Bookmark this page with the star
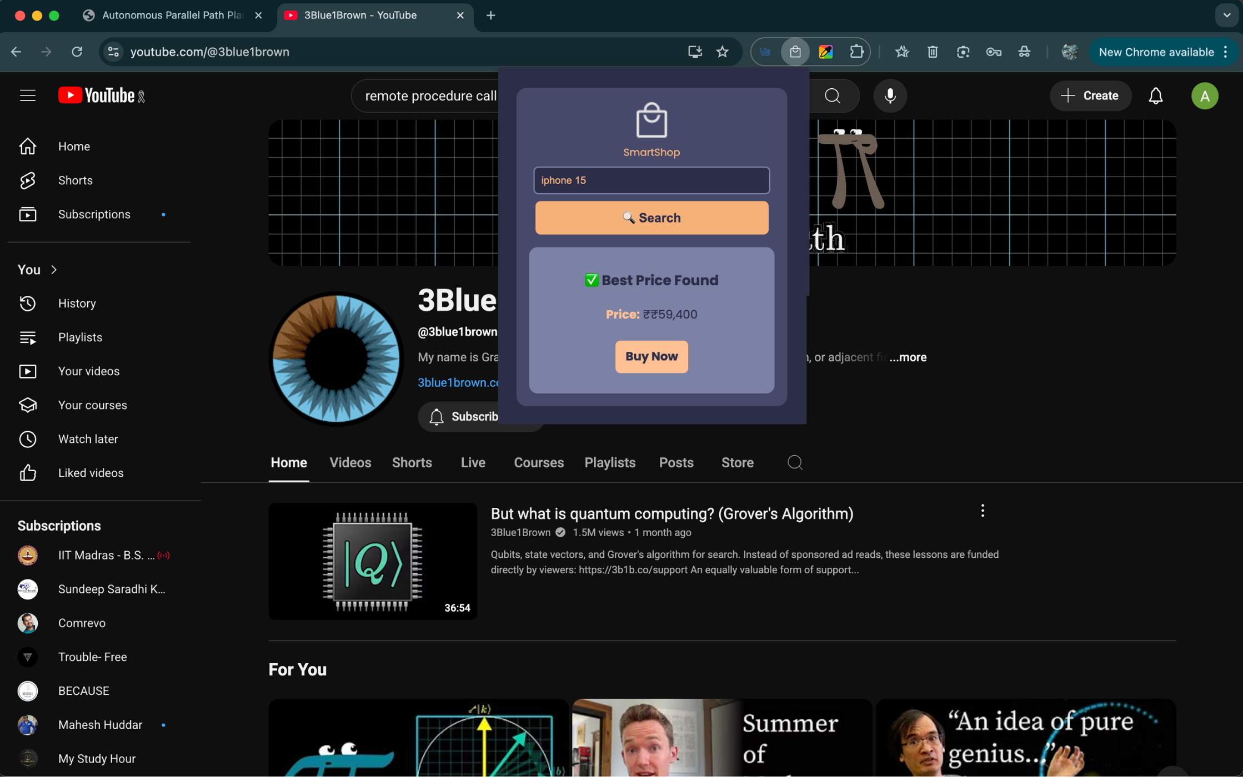 [722, 52]
